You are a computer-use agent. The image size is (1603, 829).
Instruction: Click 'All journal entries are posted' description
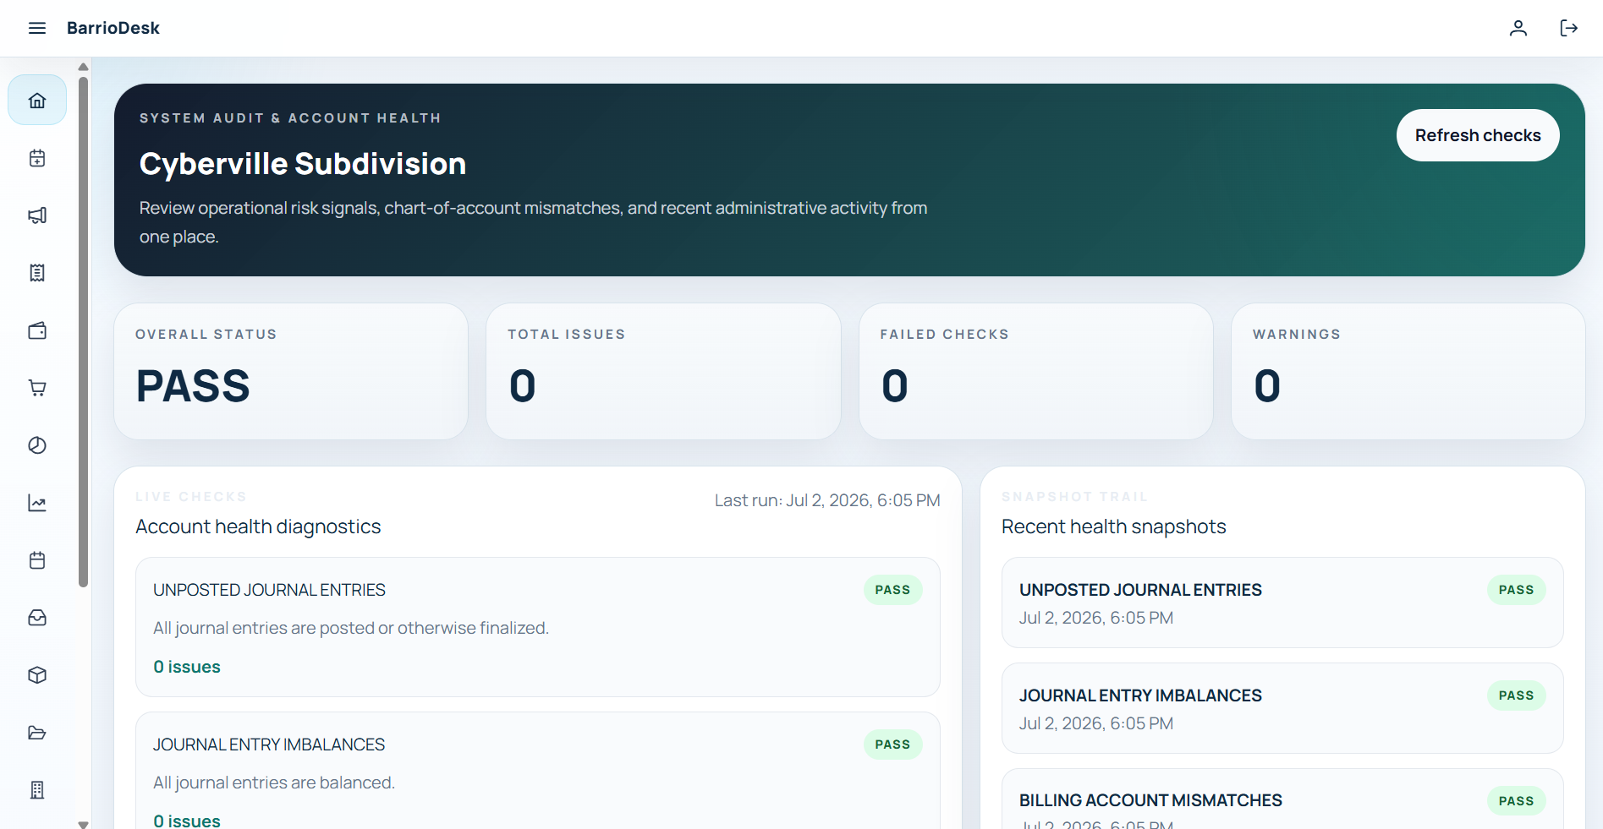[x=351, y=628]
